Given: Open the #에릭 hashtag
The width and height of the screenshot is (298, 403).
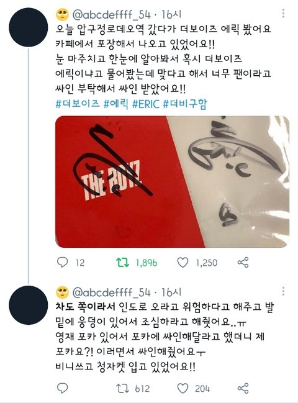Looking at the screenshot, I should click(x=115, y=104).
